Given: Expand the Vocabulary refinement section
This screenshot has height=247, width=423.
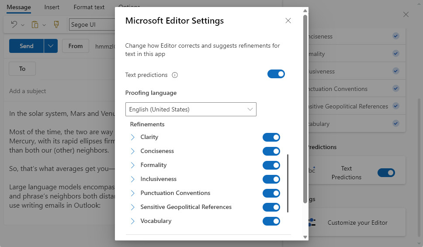Looking at the screenshot, I should [132, 221].
